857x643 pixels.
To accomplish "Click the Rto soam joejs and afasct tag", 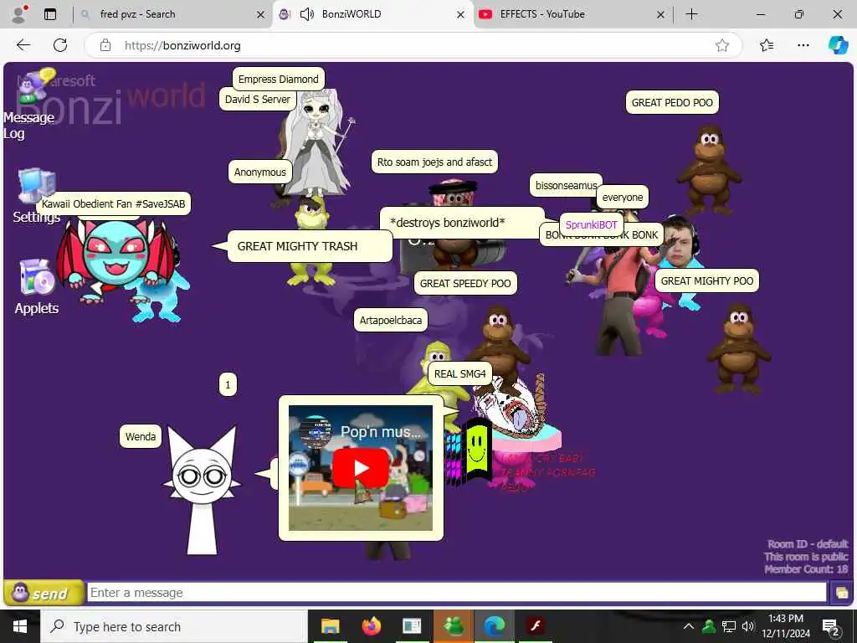I will 434,162.
